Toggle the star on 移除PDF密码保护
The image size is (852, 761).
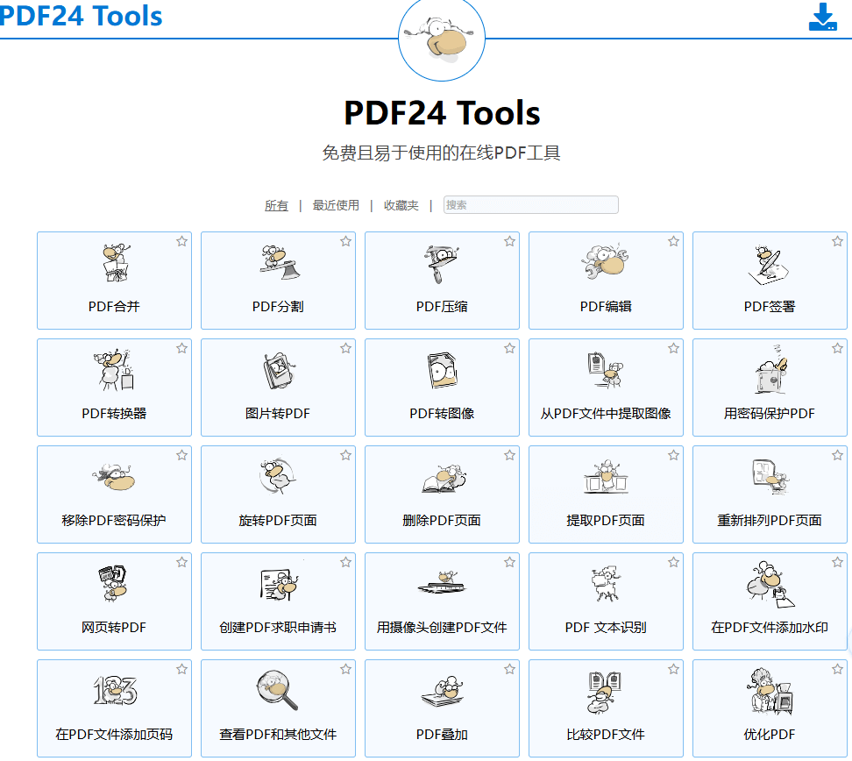coord(181,456)
